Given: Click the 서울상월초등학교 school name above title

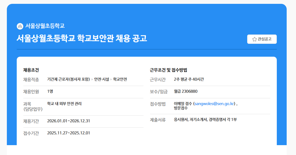Looking at the screenshot, I should point(45,26).
